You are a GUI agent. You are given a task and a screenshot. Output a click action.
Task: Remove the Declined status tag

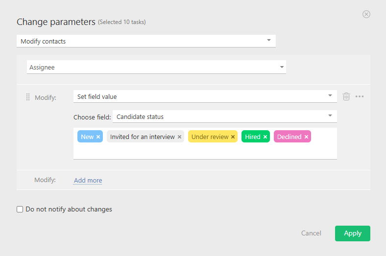(306, 137)
